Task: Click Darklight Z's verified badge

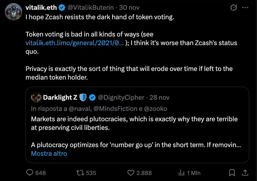Action: 92,97
